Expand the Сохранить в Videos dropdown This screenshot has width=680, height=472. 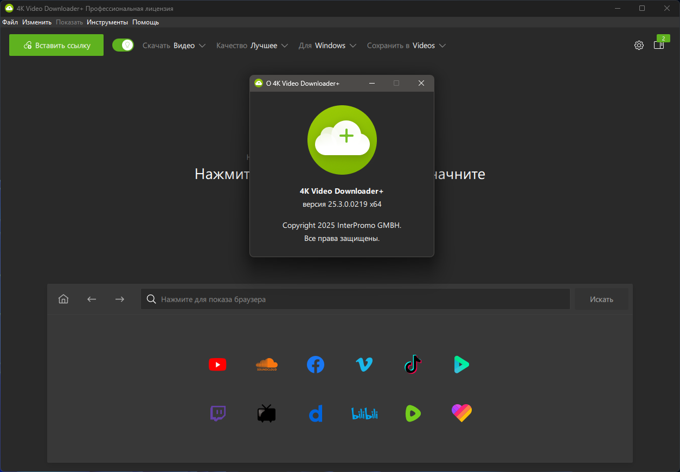tap(406, 46)
